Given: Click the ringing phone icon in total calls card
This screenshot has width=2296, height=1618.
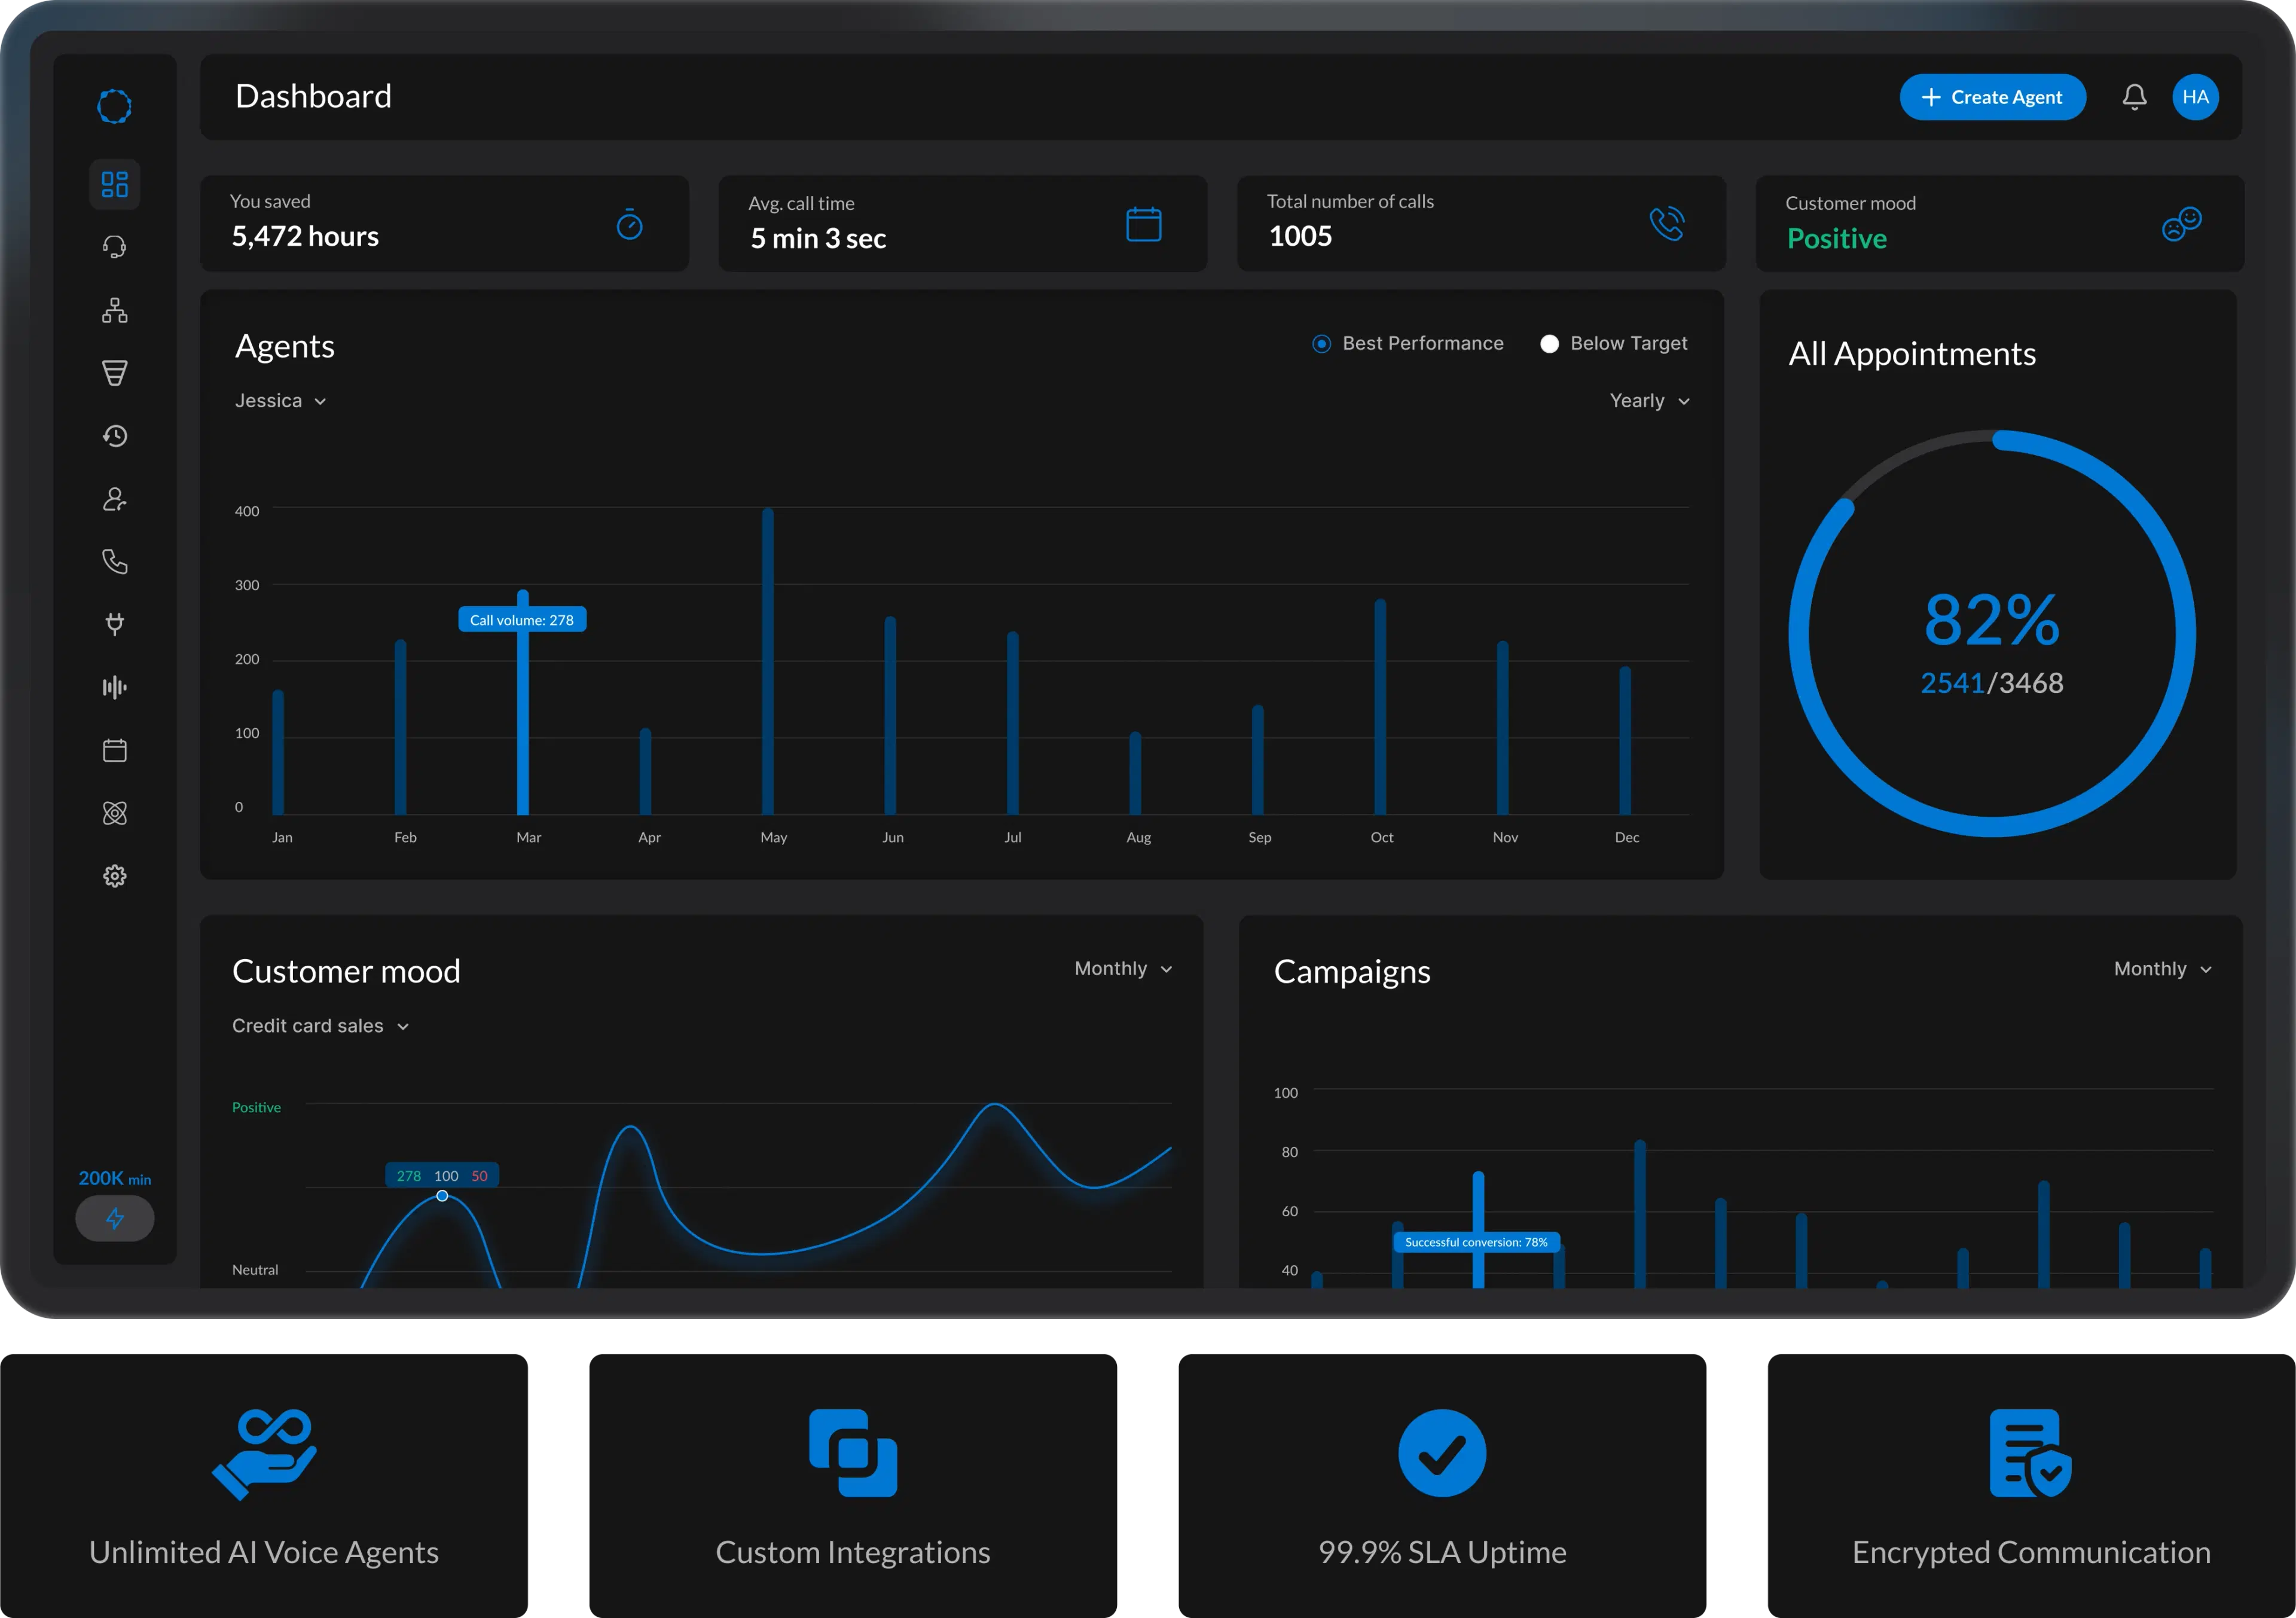Looking at the screenshot, I should [1666, 223].
